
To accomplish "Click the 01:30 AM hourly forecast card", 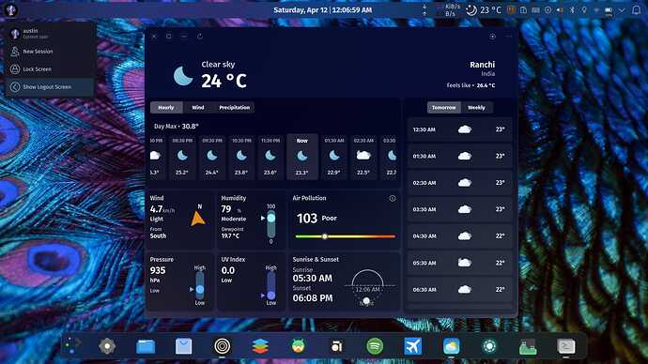I will (334, 157).
